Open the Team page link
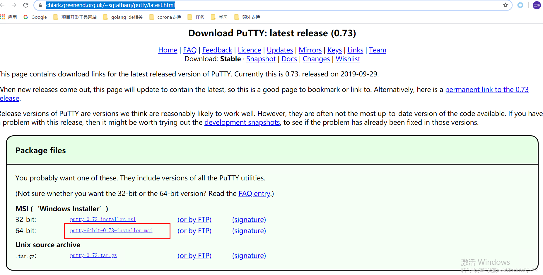Screen dimensions: 543x275 (x=378, y=50)
